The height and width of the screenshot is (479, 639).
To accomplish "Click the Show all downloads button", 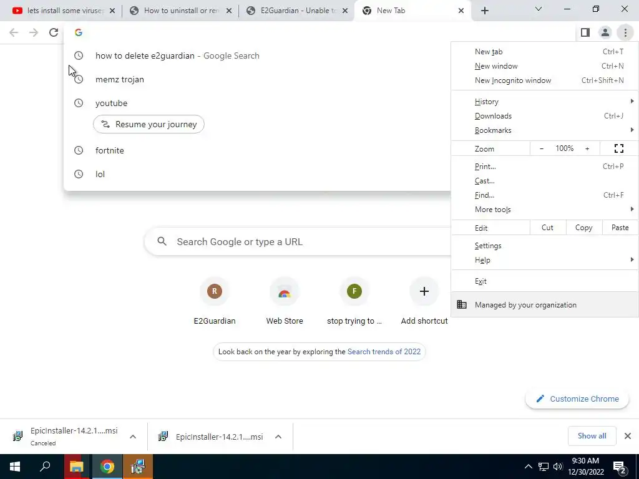I will tap(592, 436).
